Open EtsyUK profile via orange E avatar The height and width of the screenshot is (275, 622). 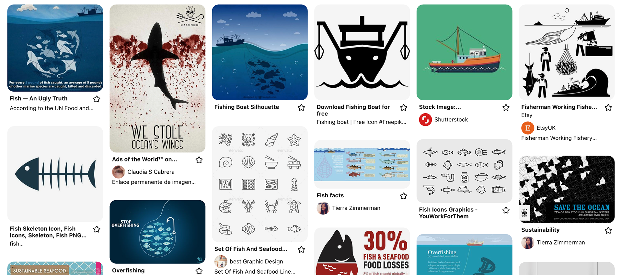tap(528, 128)
